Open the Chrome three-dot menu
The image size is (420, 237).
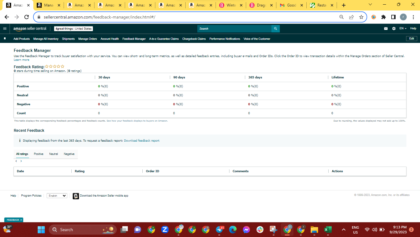[413, 17]
